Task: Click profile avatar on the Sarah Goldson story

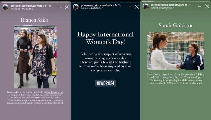Action: point(146,7)
